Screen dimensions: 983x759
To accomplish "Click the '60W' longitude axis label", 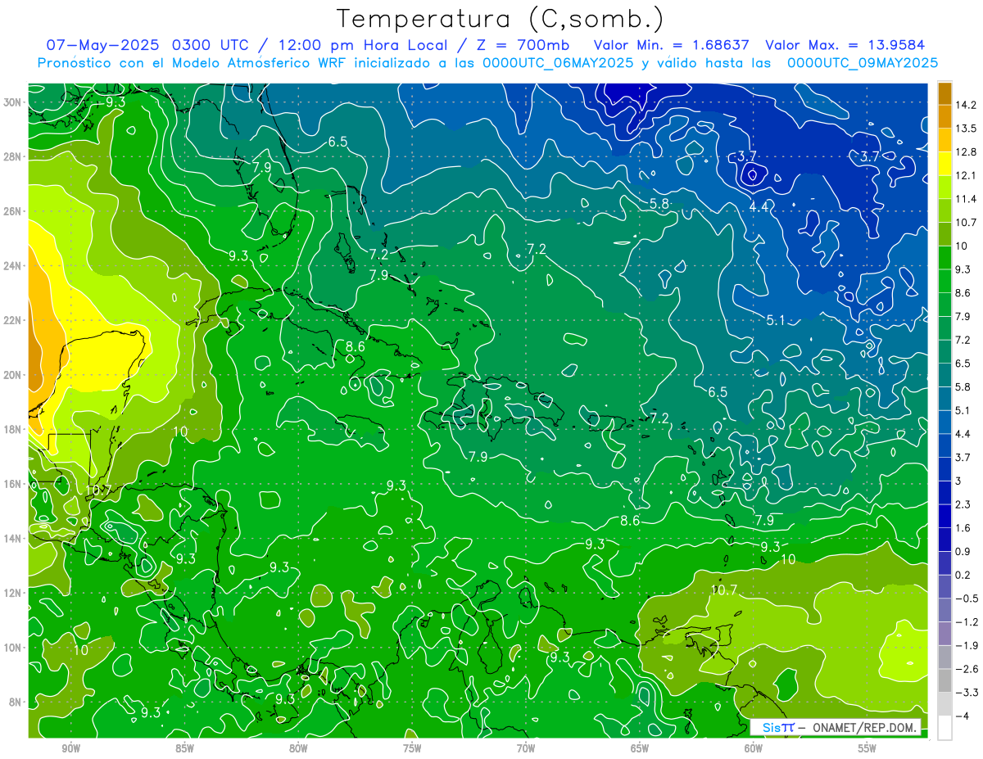I will [x=754, y=749].
